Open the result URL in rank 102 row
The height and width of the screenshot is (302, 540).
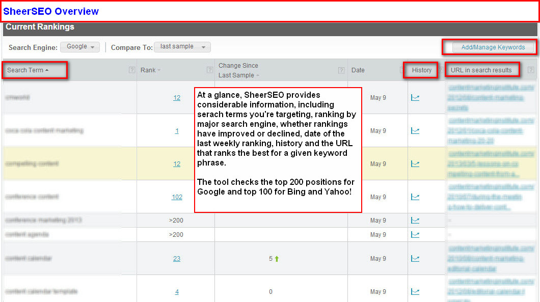491,197
